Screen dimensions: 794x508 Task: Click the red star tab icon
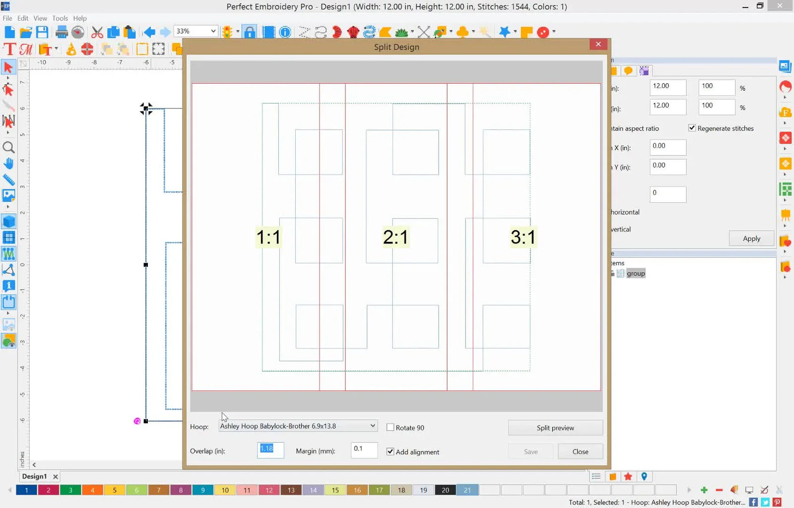click(x=628, y=476)
